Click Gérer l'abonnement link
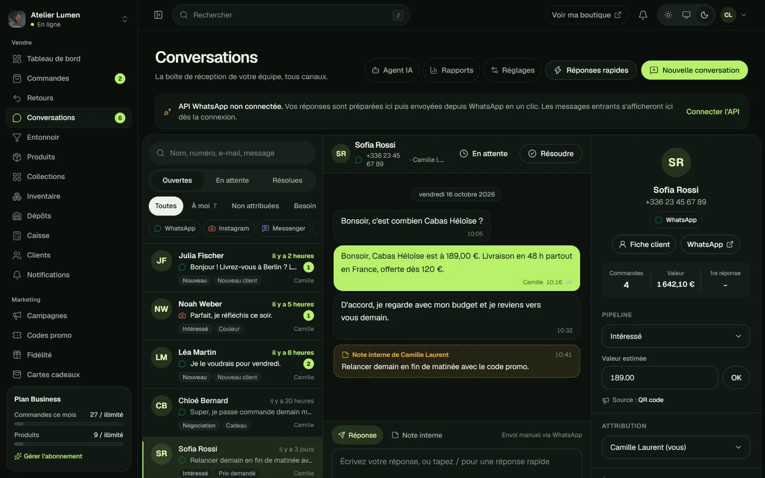Viewport: 765px width, 478px height. 48,456
